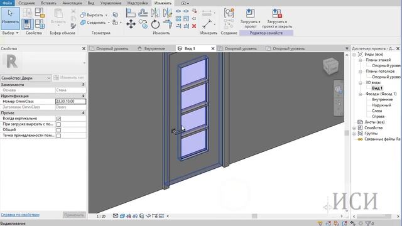Enable the Общий checkbox
402x226 pixels.
pyautogui.click(x=58, y=130)
